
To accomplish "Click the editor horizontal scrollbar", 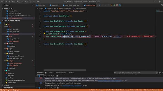I will click(65, 70).
